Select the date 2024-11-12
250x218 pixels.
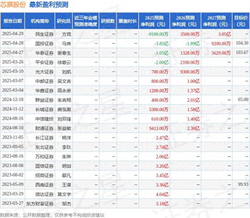click(x=13, y=109)
